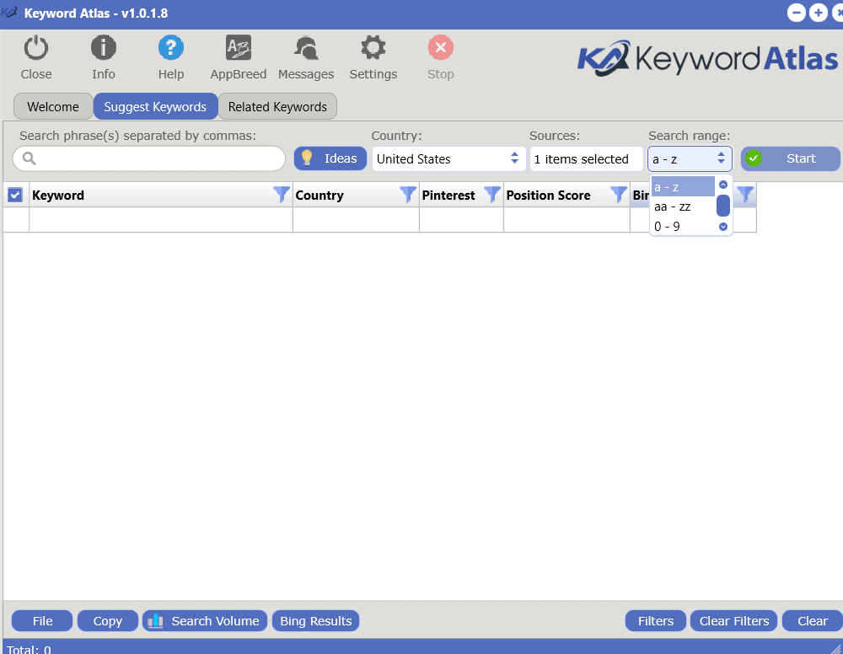Switch to the Welcome tab
Image resolution: width=843 pixels, height=654 pixels.
[53, 107]
